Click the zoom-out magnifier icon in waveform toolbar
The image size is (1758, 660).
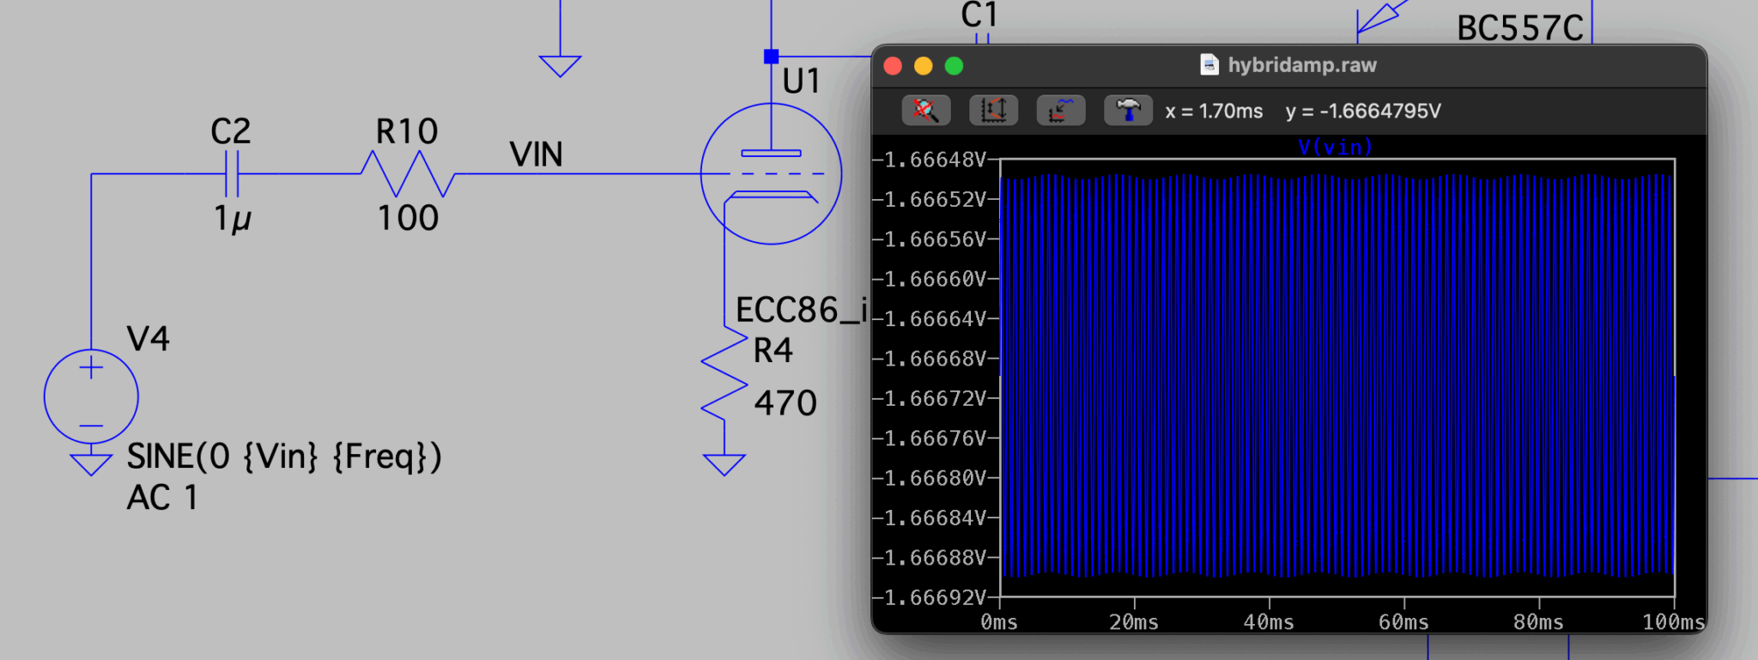pos(925,111)
